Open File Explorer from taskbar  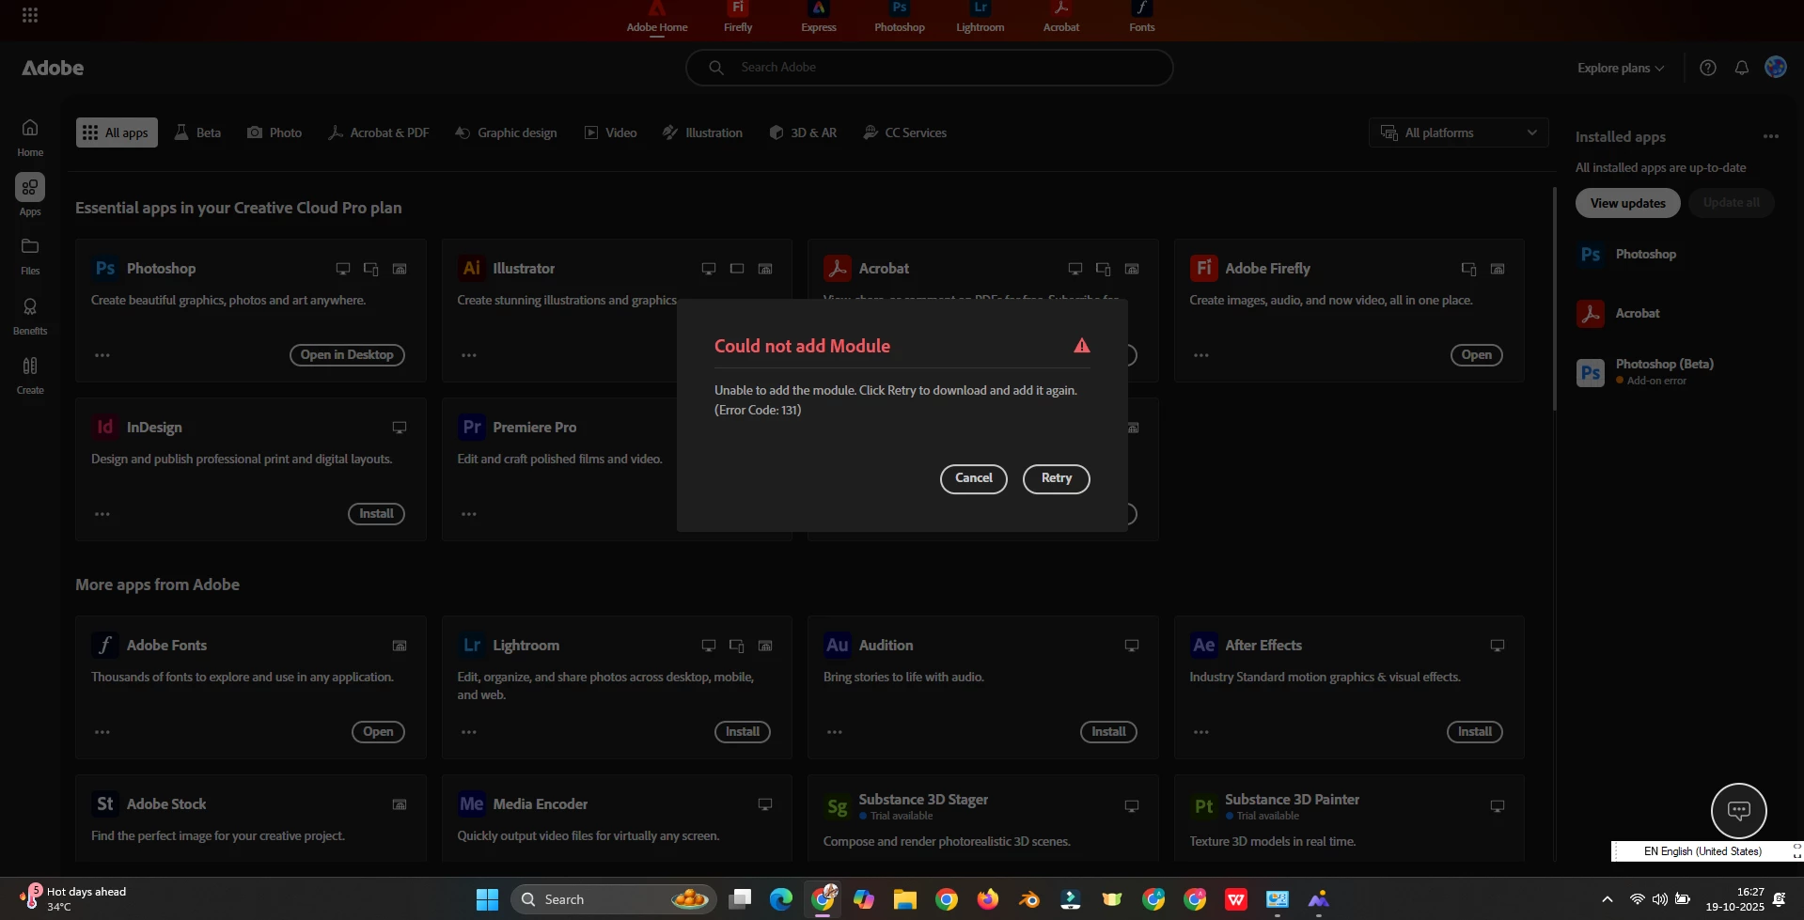(905, 899)
